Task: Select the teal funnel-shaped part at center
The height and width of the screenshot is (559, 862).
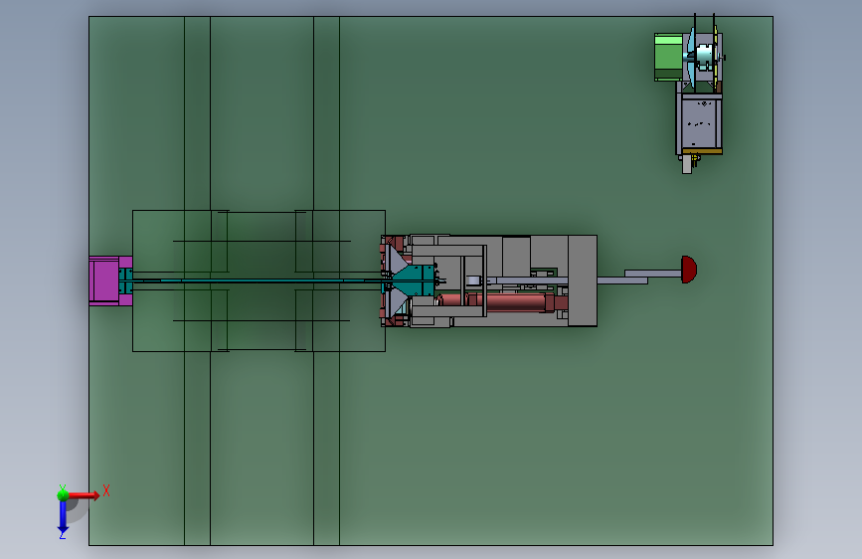Action: (x=412, y=280)
